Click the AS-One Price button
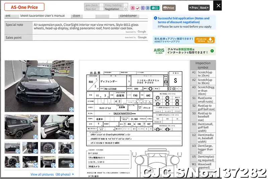 (24, 7)
